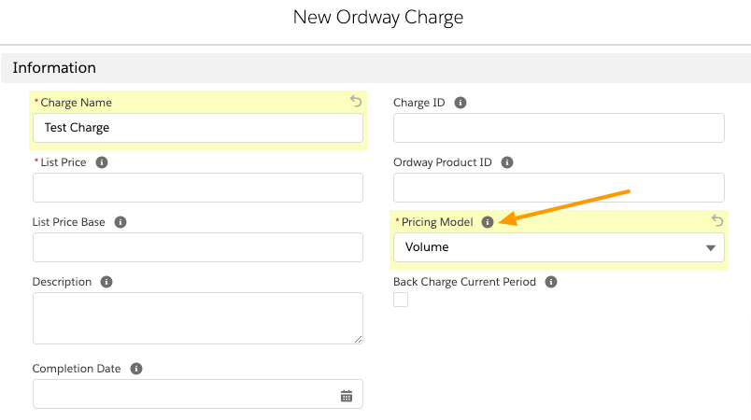
Task: Click the Back Charge Current Period label
Action: pyautogui.click(x=464, y=282)
